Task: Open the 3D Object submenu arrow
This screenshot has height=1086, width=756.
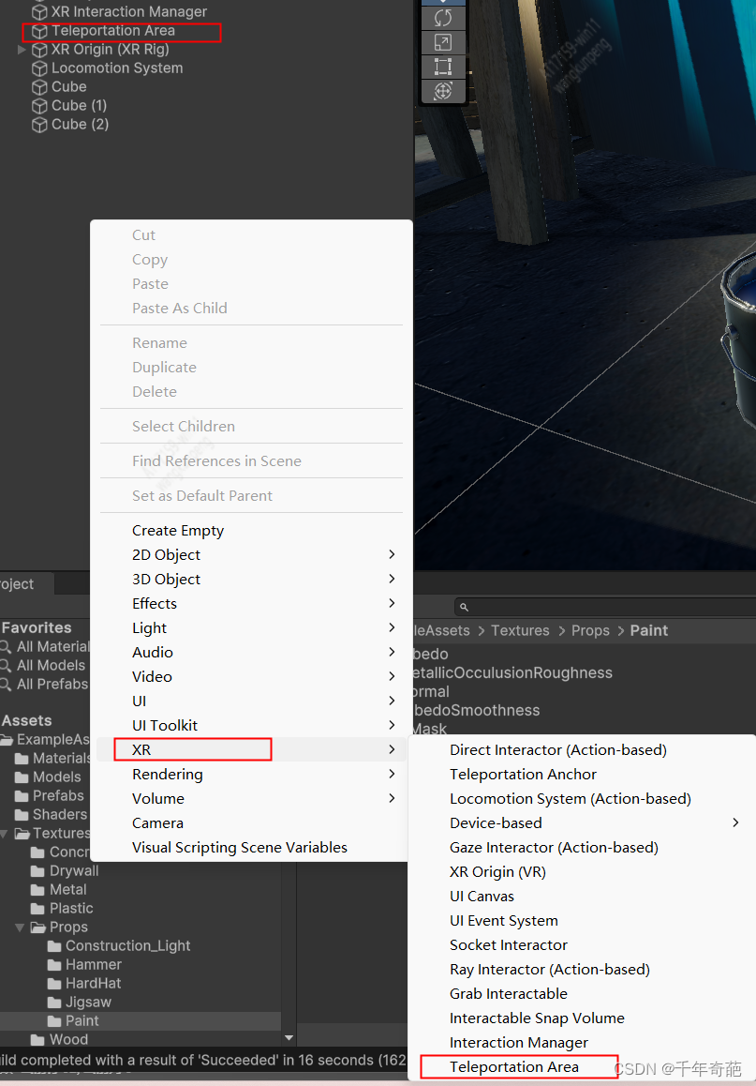Action: pos(392,579)
